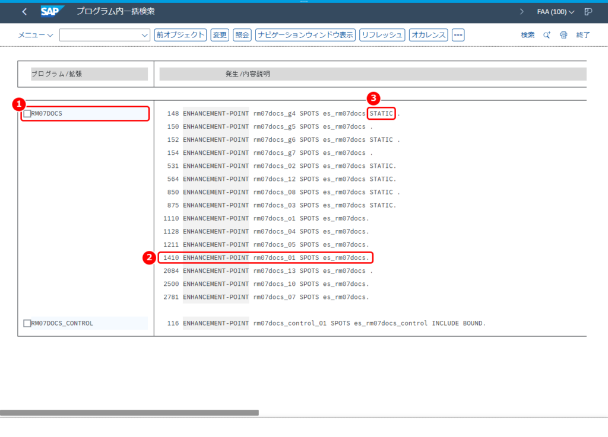Expand the command field combo box

(145, 35)
